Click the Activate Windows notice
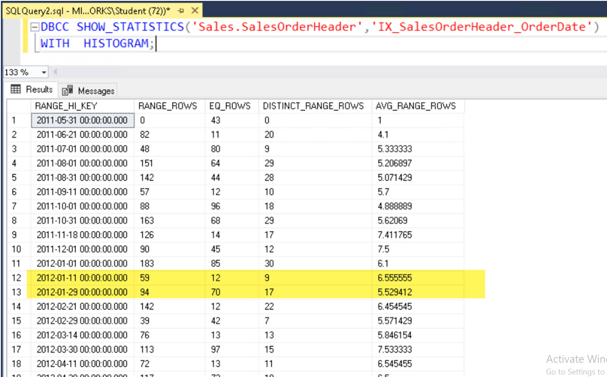 (576, 359)
